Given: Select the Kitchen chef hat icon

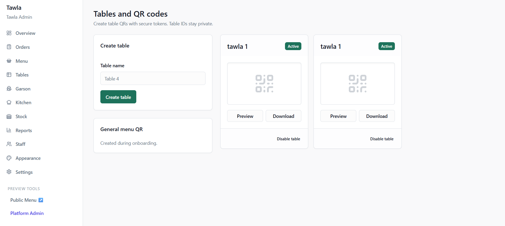Looking at the screenshot, I should pyautogui.click(x=9, y=102).
